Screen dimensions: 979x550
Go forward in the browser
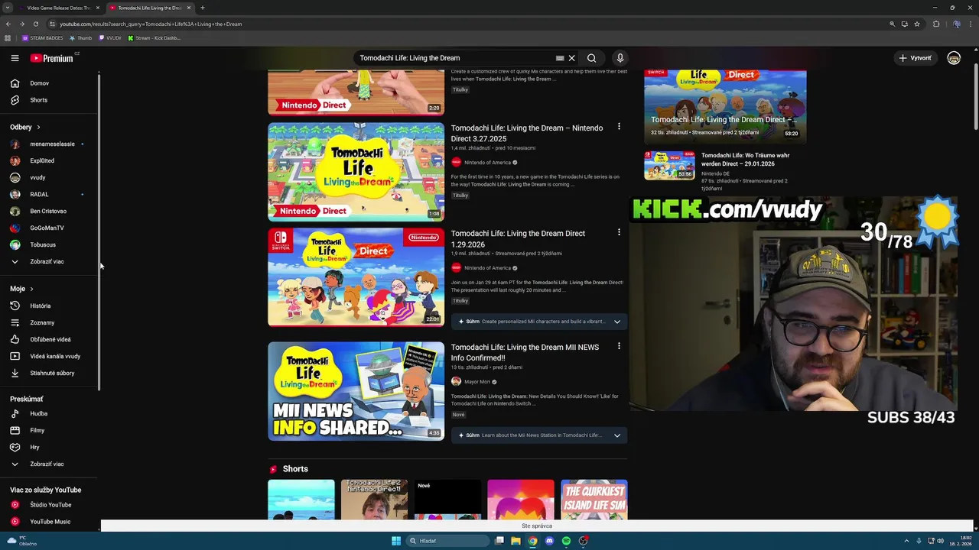[21, 24]
